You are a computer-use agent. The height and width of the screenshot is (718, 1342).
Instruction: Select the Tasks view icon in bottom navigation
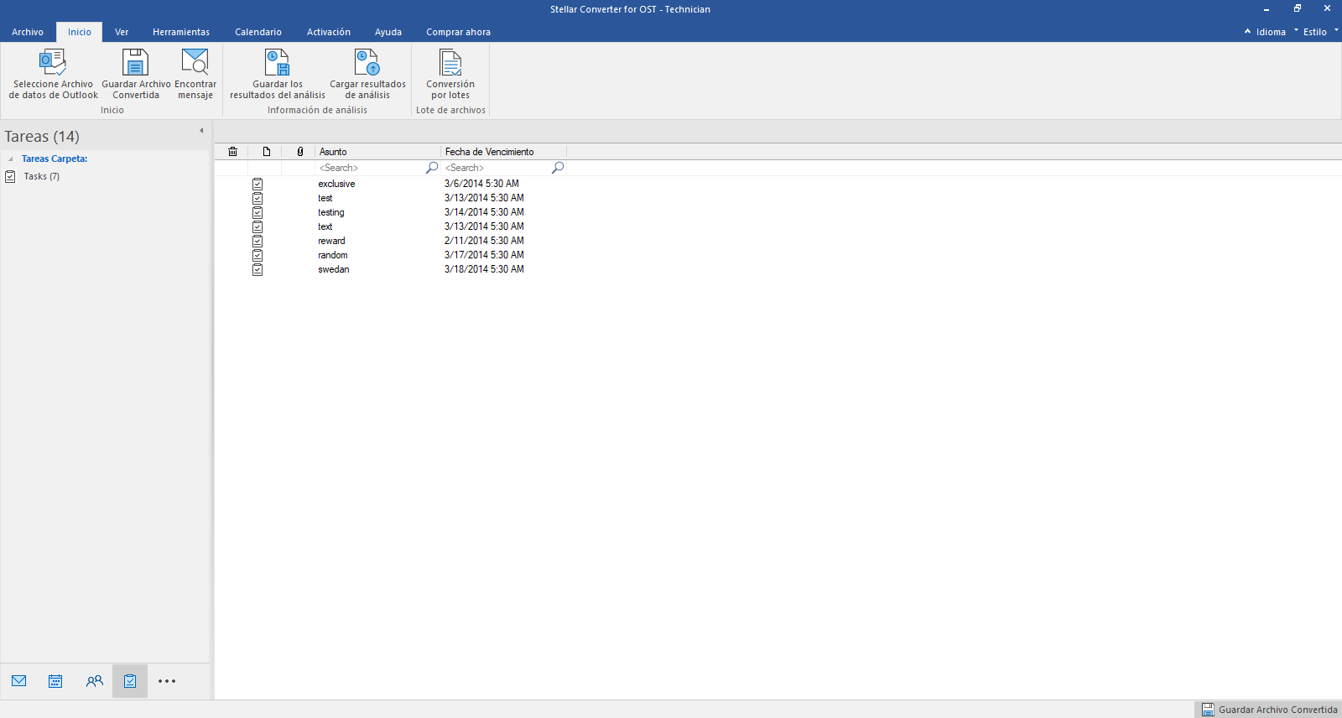pos(130,681)
